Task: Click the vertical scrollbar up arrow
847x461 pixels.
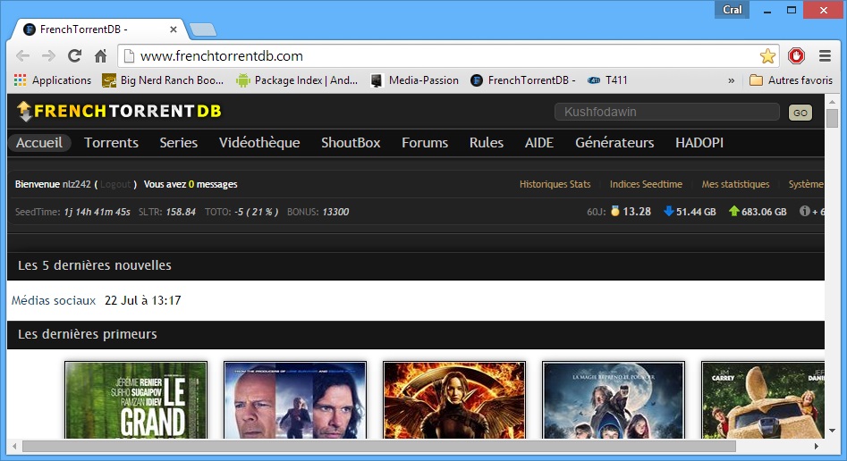Action: [832, 102]
